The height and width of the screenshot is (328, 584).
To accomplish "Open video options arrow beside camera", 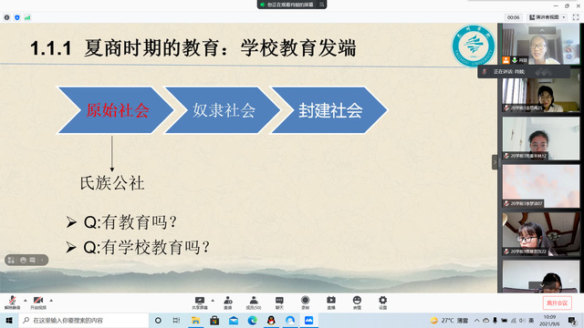I will tap(51, 300).
